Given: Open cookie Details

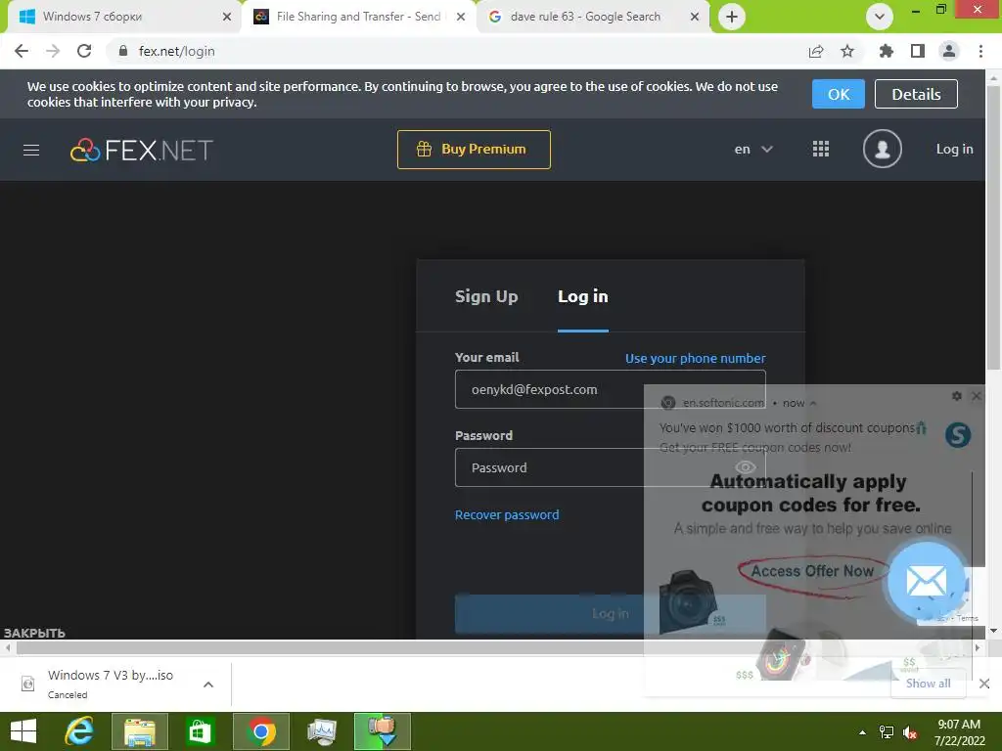Looking at the screenshot, I should pyautogui.click(x=916, y=94).
